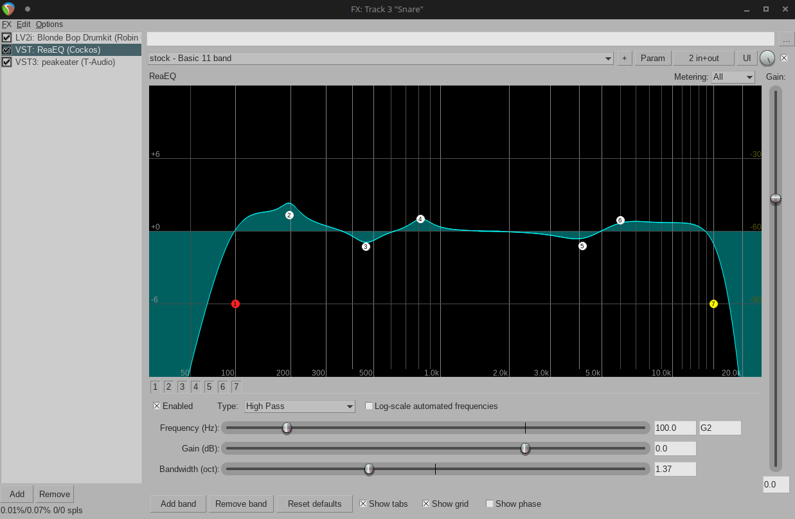Click the Reset defaults button

click(x=314, y=504)
